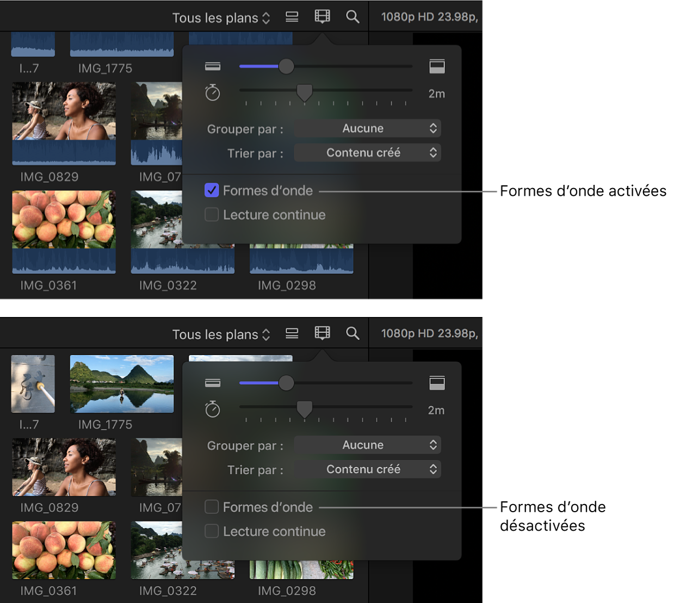Open Tous les plans menu in bottom browser
The height and width of the screenshot is (603, 686).
(x=221, y=334)
